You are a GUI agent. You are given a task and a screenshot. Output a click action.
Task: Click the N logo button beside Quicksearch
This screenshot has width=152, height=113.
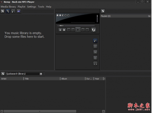click(x=3, y=74)
